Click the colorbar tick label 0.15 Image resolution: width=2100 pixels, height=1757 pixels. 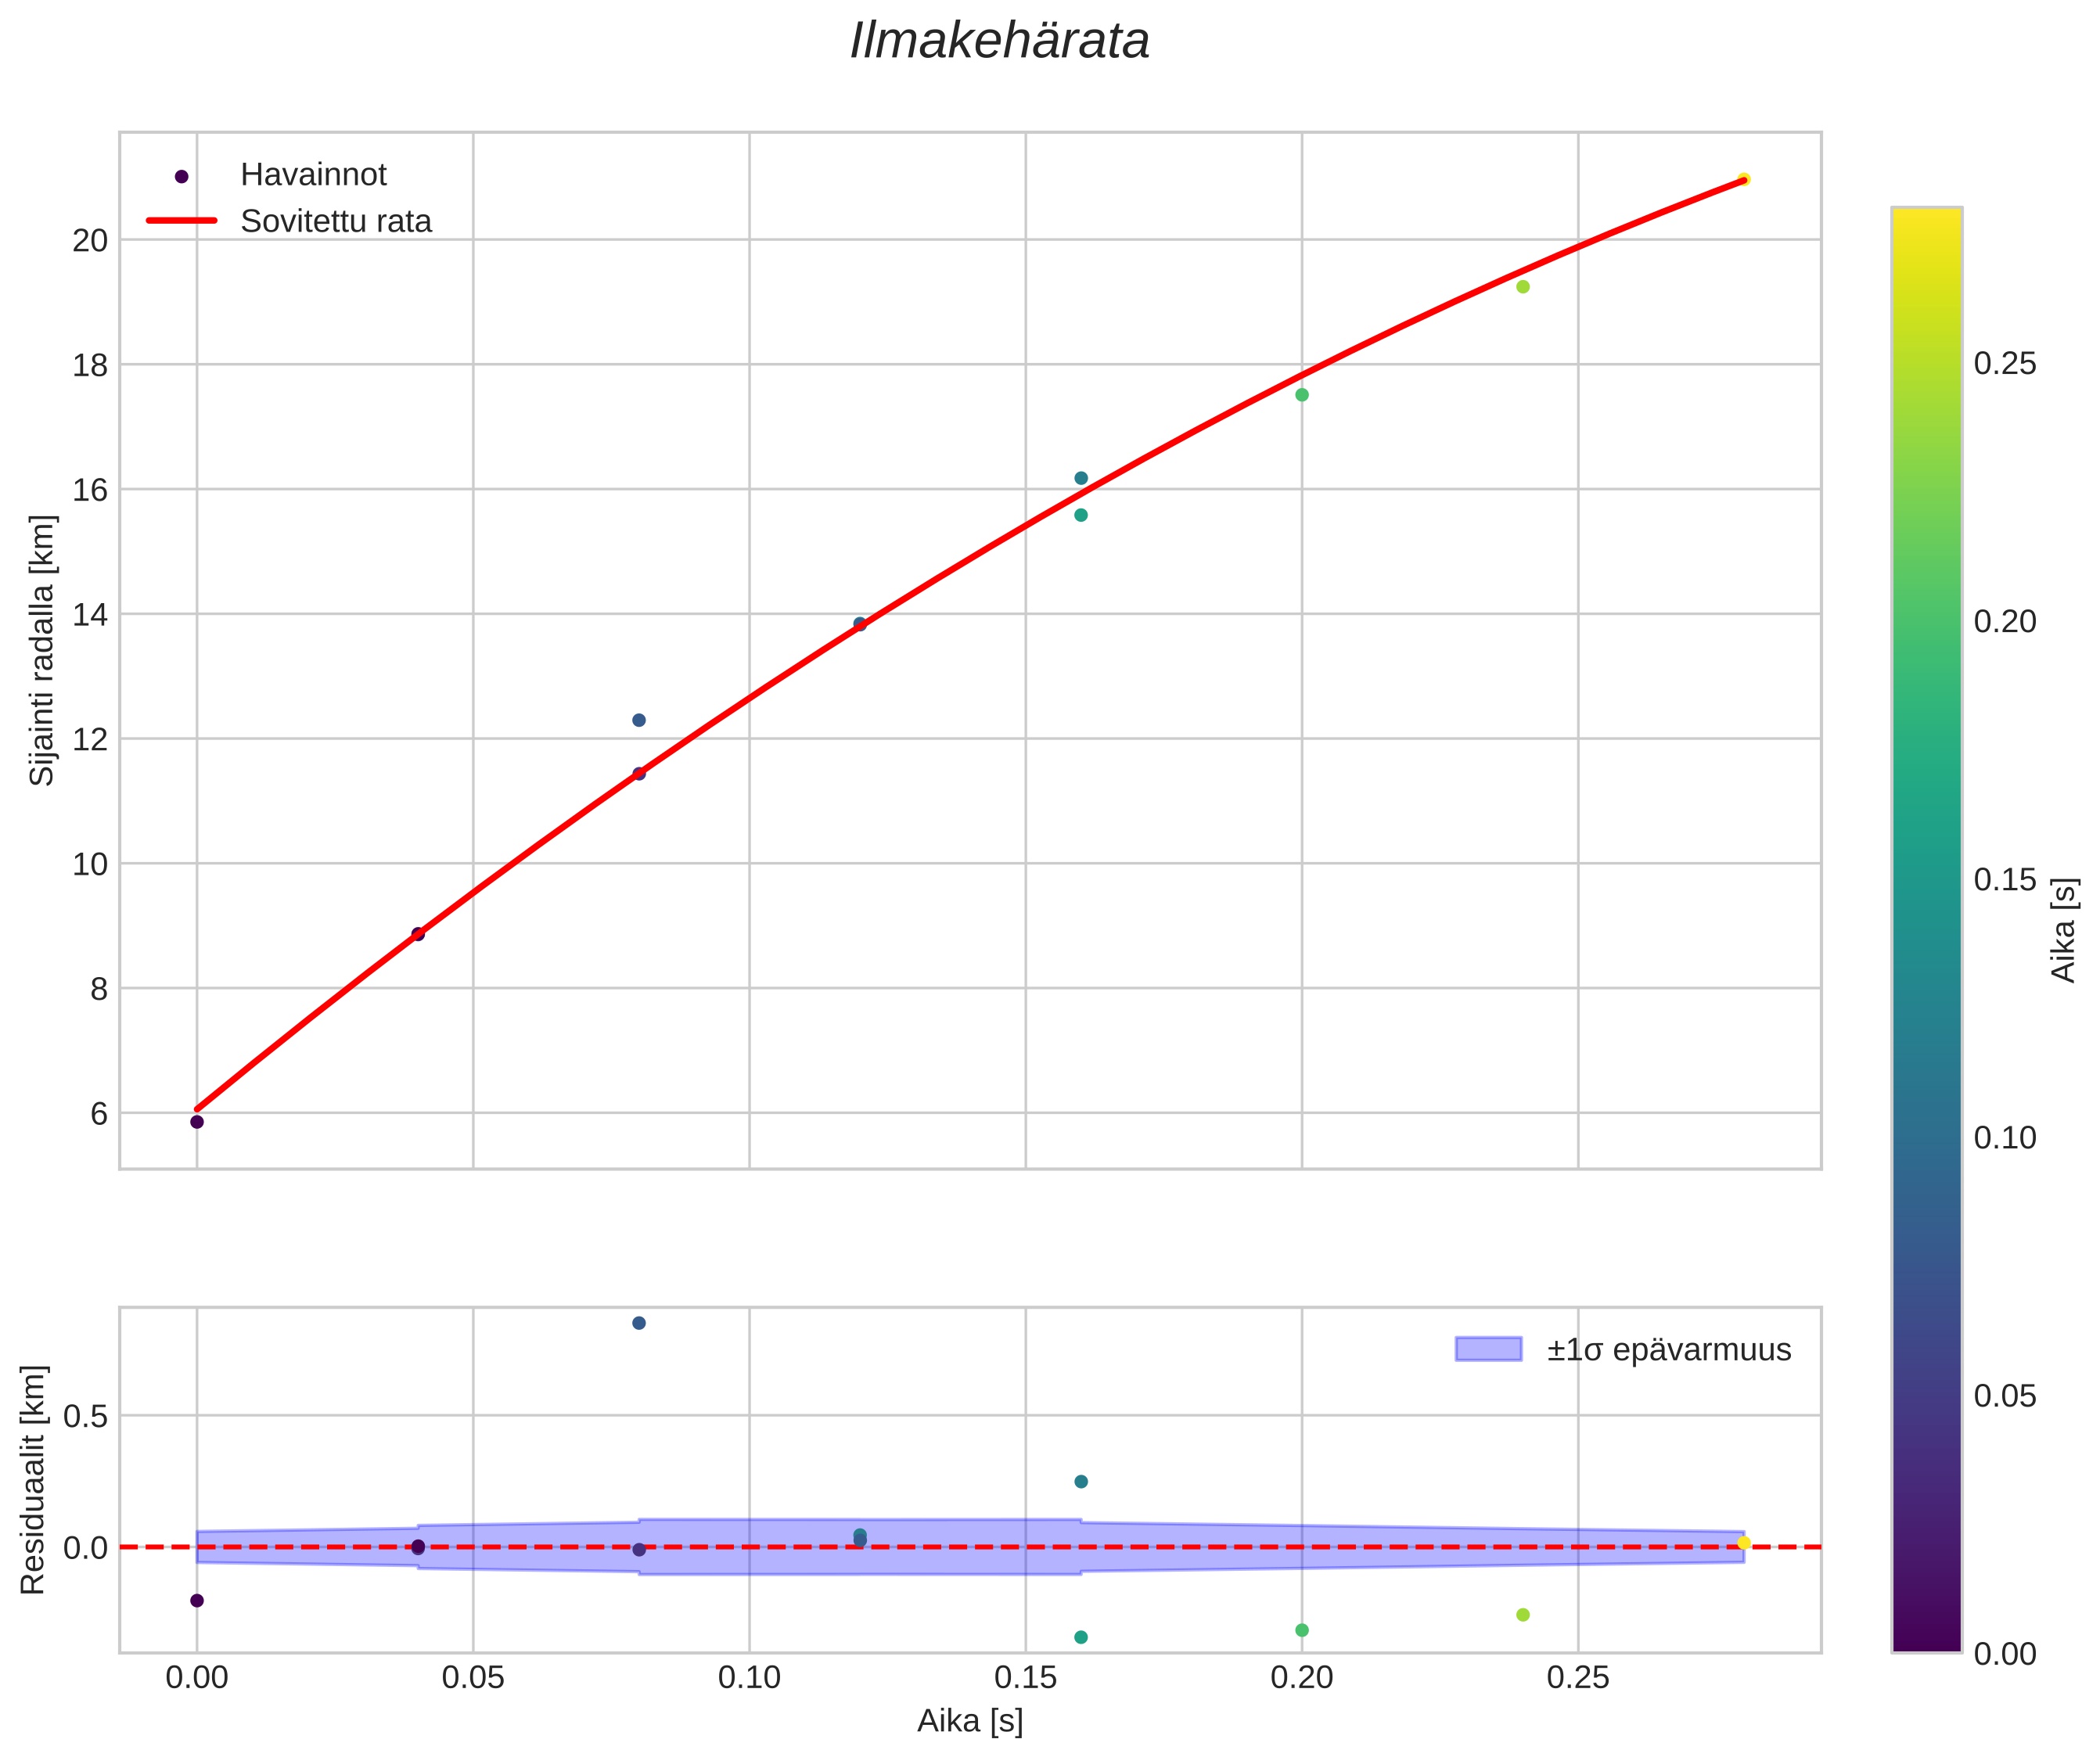(x=2004, y=880)
